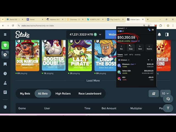Open the Discover link in MetaMask
This screenshot has height=132, width=176.
click(x=135, y=41)
